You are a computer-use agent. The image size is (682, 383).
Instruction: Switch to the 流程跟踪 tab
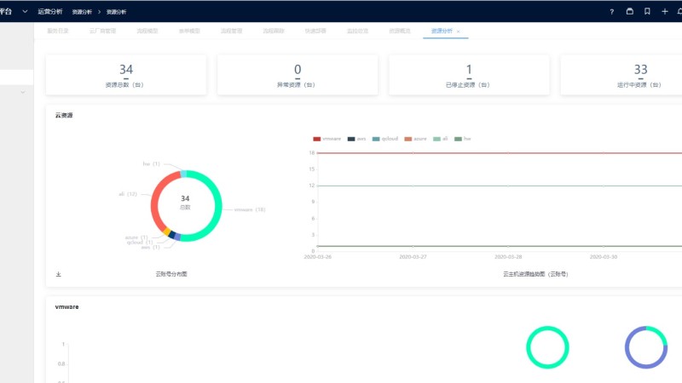pyautogui.click(x=274, y=31)
